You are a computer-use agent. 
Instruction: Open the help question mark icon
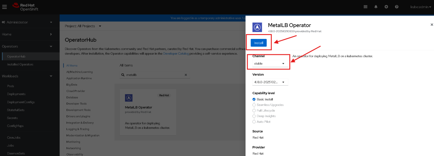(x=396, y=7)
